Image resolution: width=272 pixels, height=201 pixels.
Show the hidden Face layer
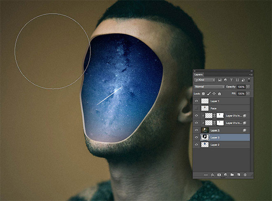coord(197,108)
